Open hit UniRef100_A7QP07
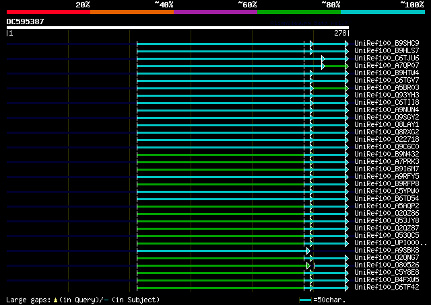The height and width of the screenshot is (305, 431). click(387, 66)
